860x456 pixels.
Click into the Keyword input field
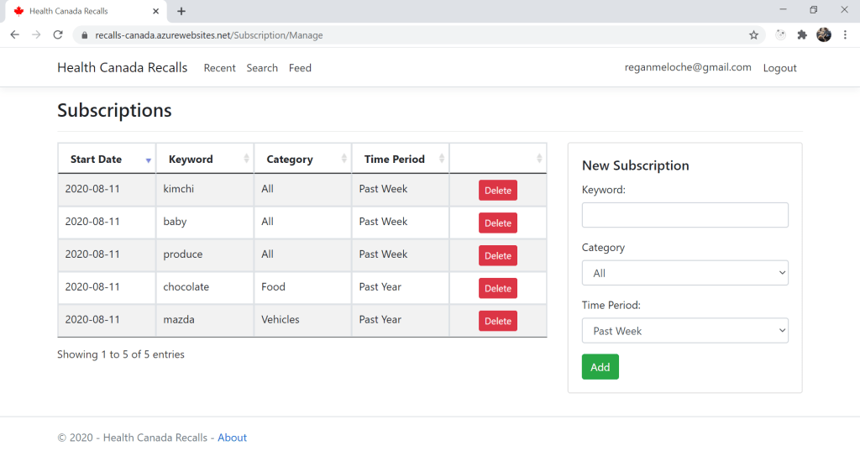pos(684,215)
